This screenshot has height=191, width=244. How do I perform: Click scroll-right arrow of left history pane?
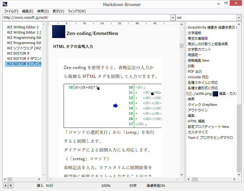click(x=39, y=179)
